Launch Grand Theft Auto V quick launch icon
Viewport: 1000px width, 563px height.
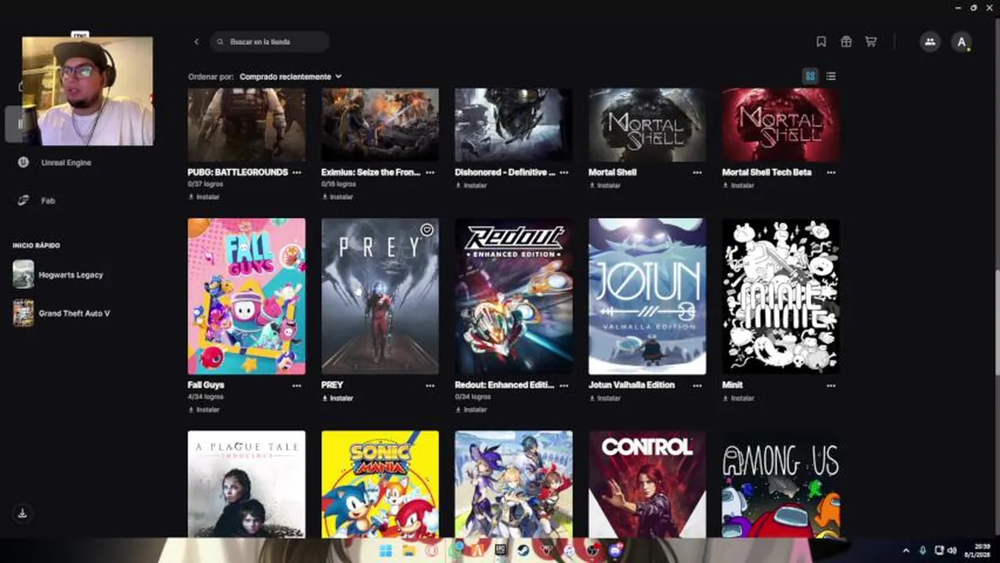[x=23, y=313]
